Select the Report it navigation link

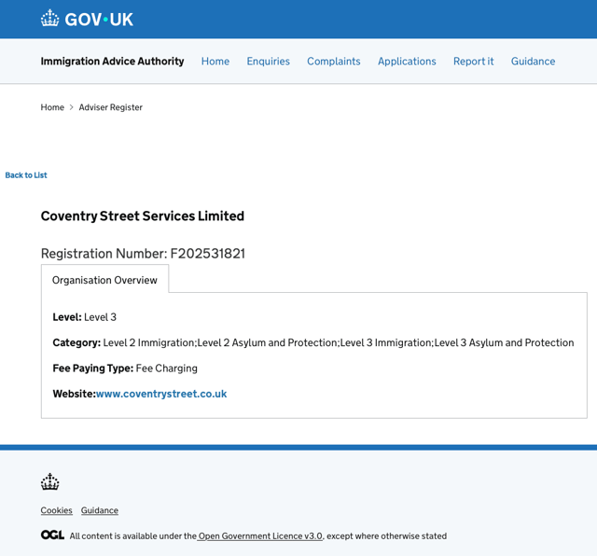click(474, 62)
